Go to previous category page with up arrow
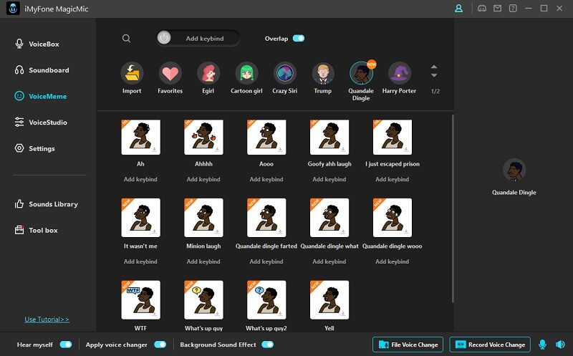The height and width of the screenshot is (356, 573). tap(434, 67)
